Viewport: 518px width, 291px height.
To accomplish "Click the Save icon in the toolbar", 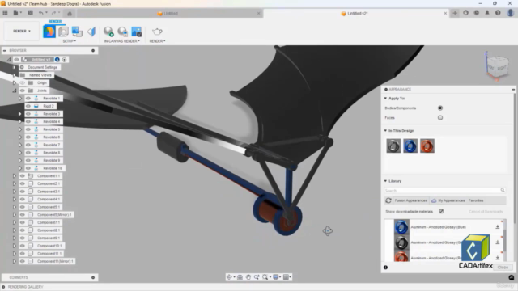I will (30, 13).
